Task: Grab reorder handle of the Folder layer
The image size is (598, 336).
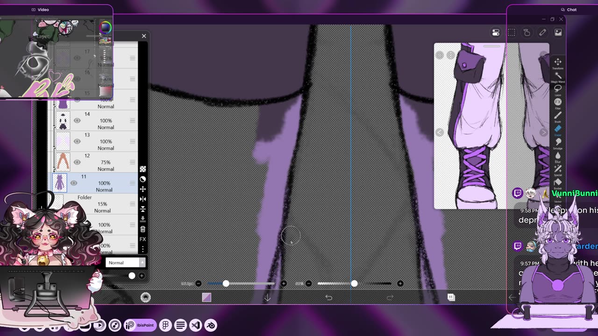Action: point(133,204)
